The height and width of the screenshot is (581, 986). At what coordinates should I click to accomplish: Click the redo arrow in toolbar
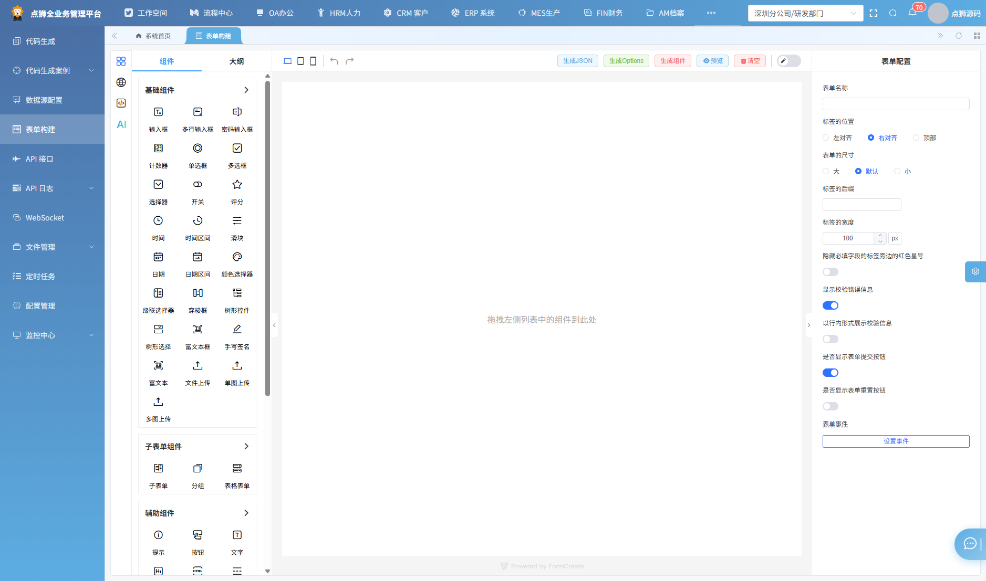[350, 61]
